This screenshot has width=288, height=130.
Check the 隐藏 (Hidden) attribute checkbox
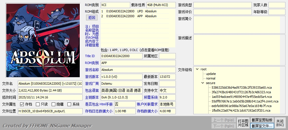[53, 104]
